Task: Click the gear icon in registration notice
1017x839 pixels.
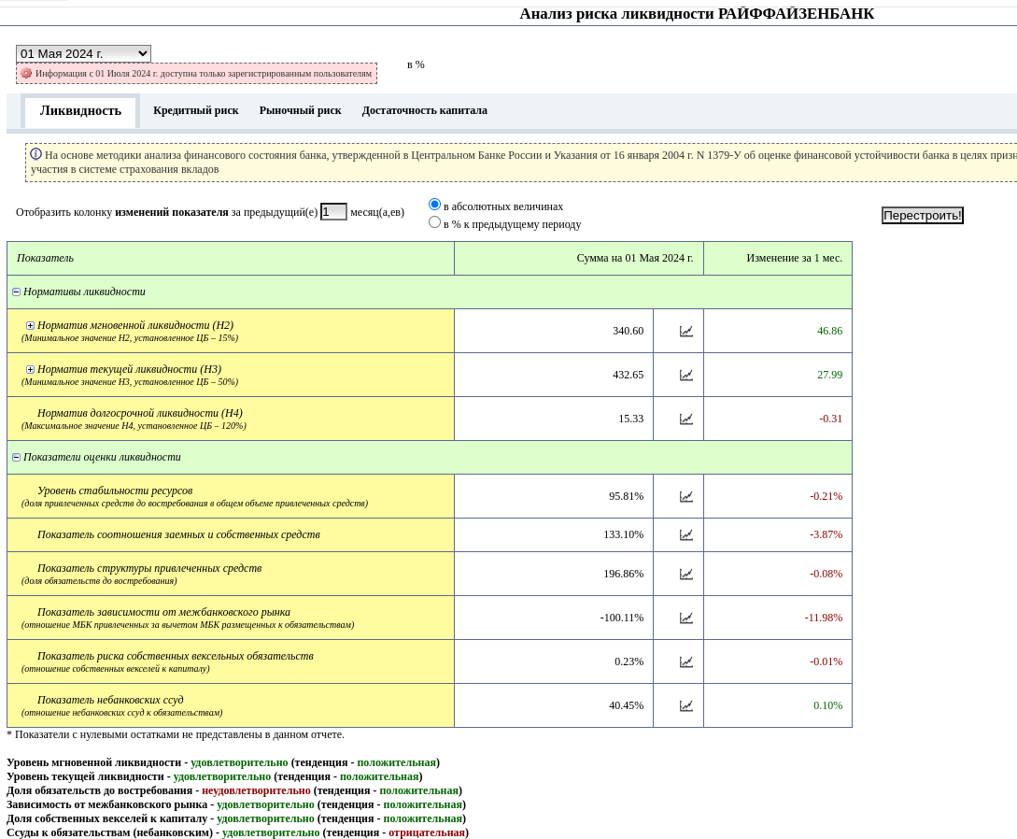Action: [26, 73]
